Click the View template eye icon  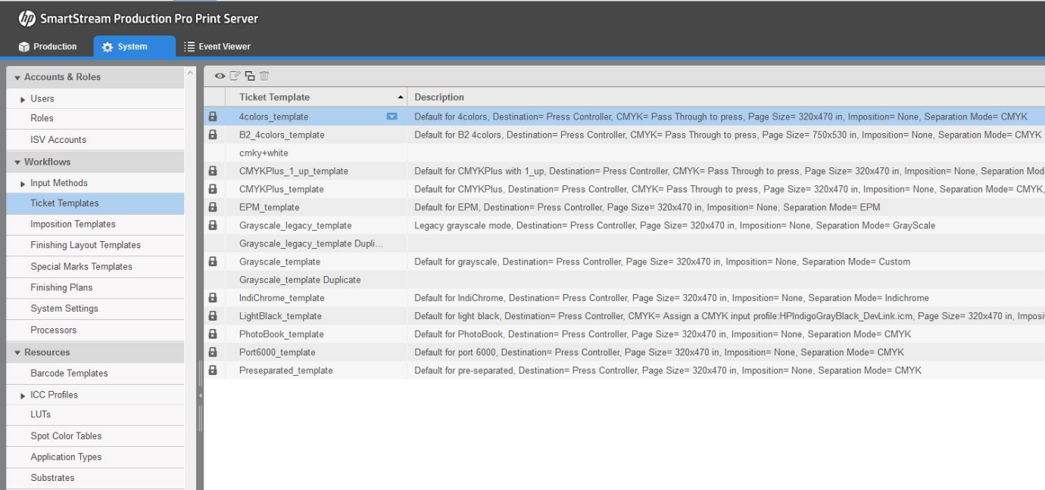[220, 76]
